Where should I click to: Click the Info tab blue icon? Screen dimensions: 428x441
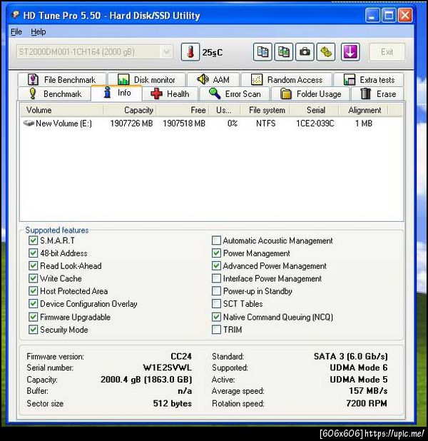tap(107, 92)
